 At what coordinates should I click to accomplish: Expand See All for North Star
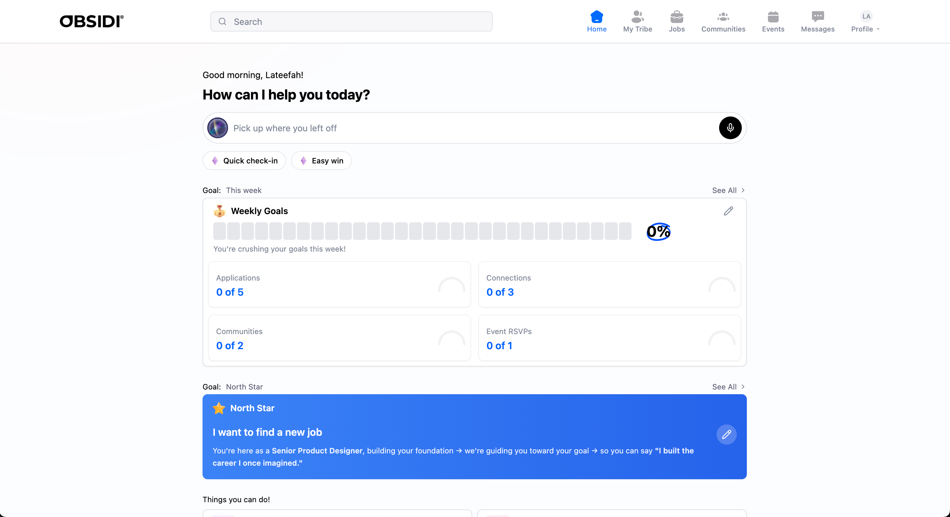[728, 387]
